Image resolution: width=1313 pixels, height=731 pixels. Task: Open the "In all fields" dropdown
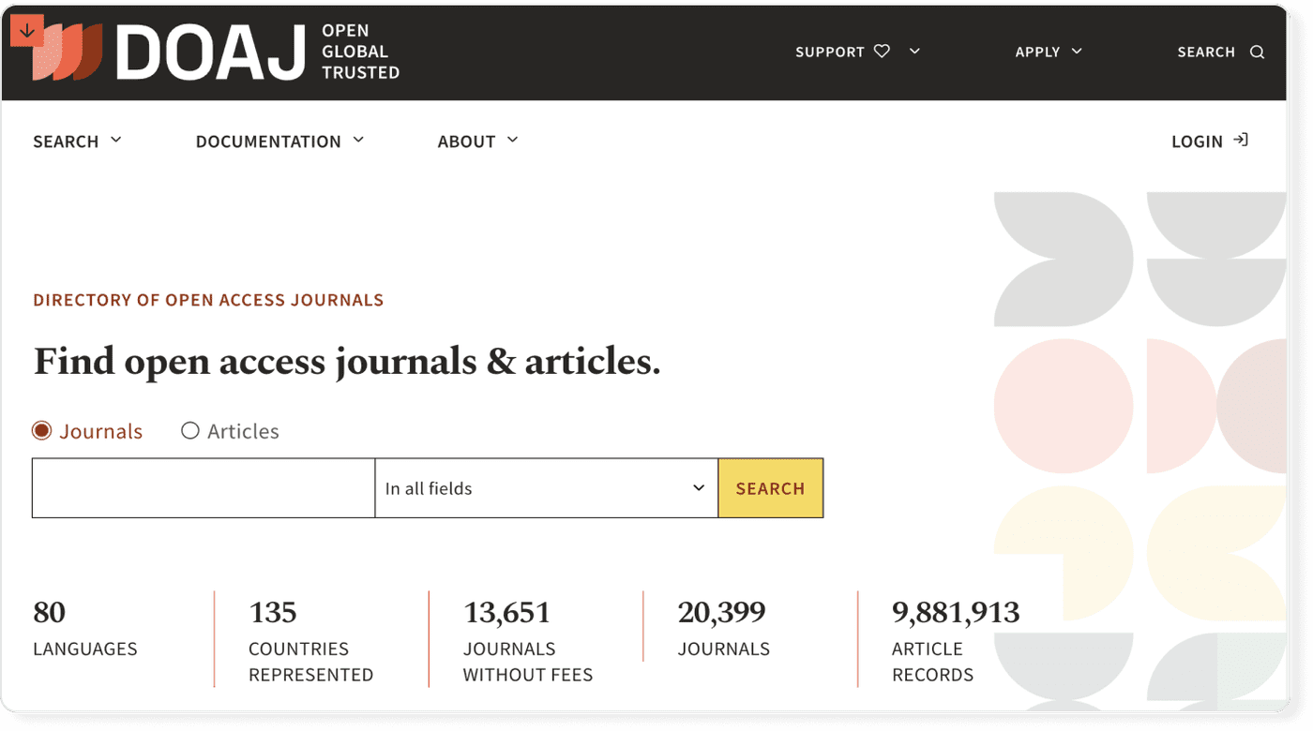[x=546, y=487]
